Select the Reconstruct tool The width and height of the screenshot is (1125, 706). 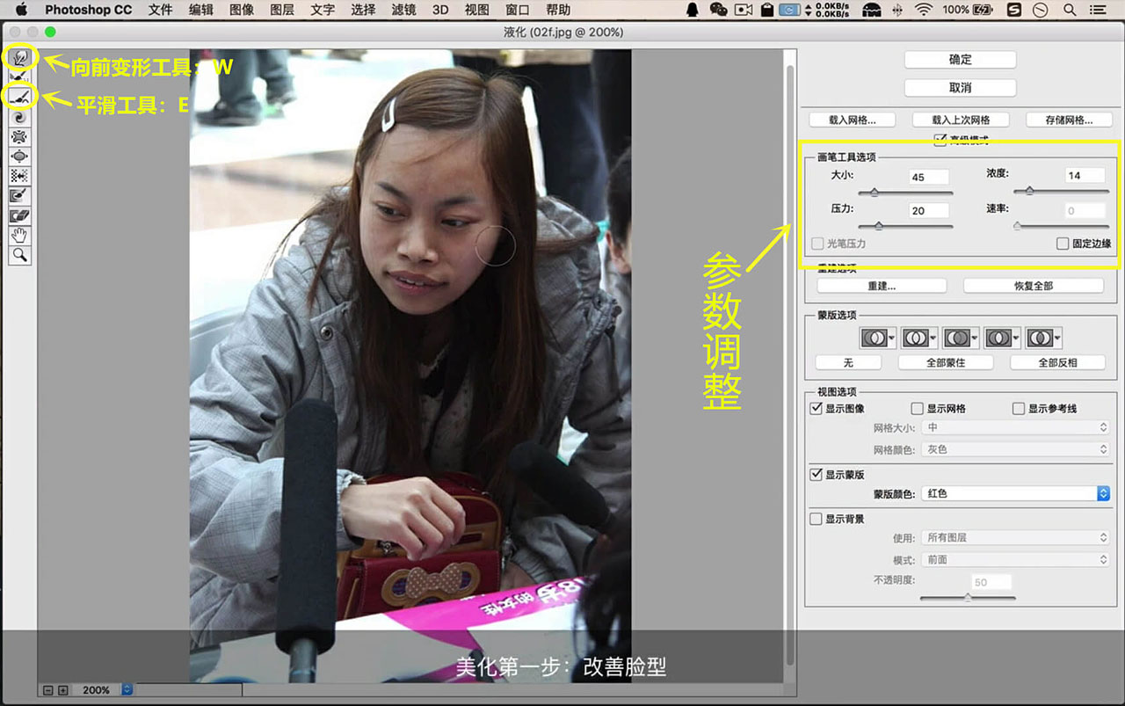(x=19, y=77)
